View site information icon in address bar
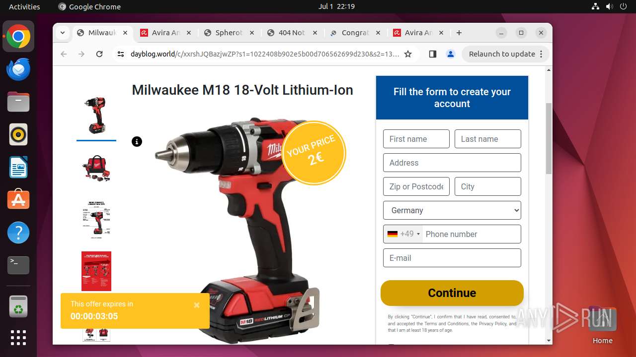The width and height of the screenshot is (636, 357). (x=120, y=54)
